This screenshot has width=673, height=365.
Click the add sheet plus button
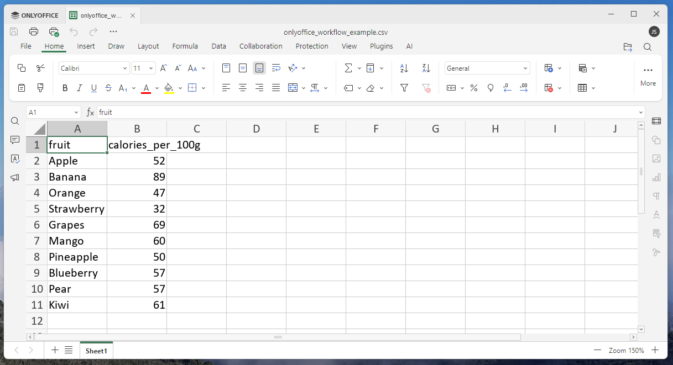(x=55, y=350)
